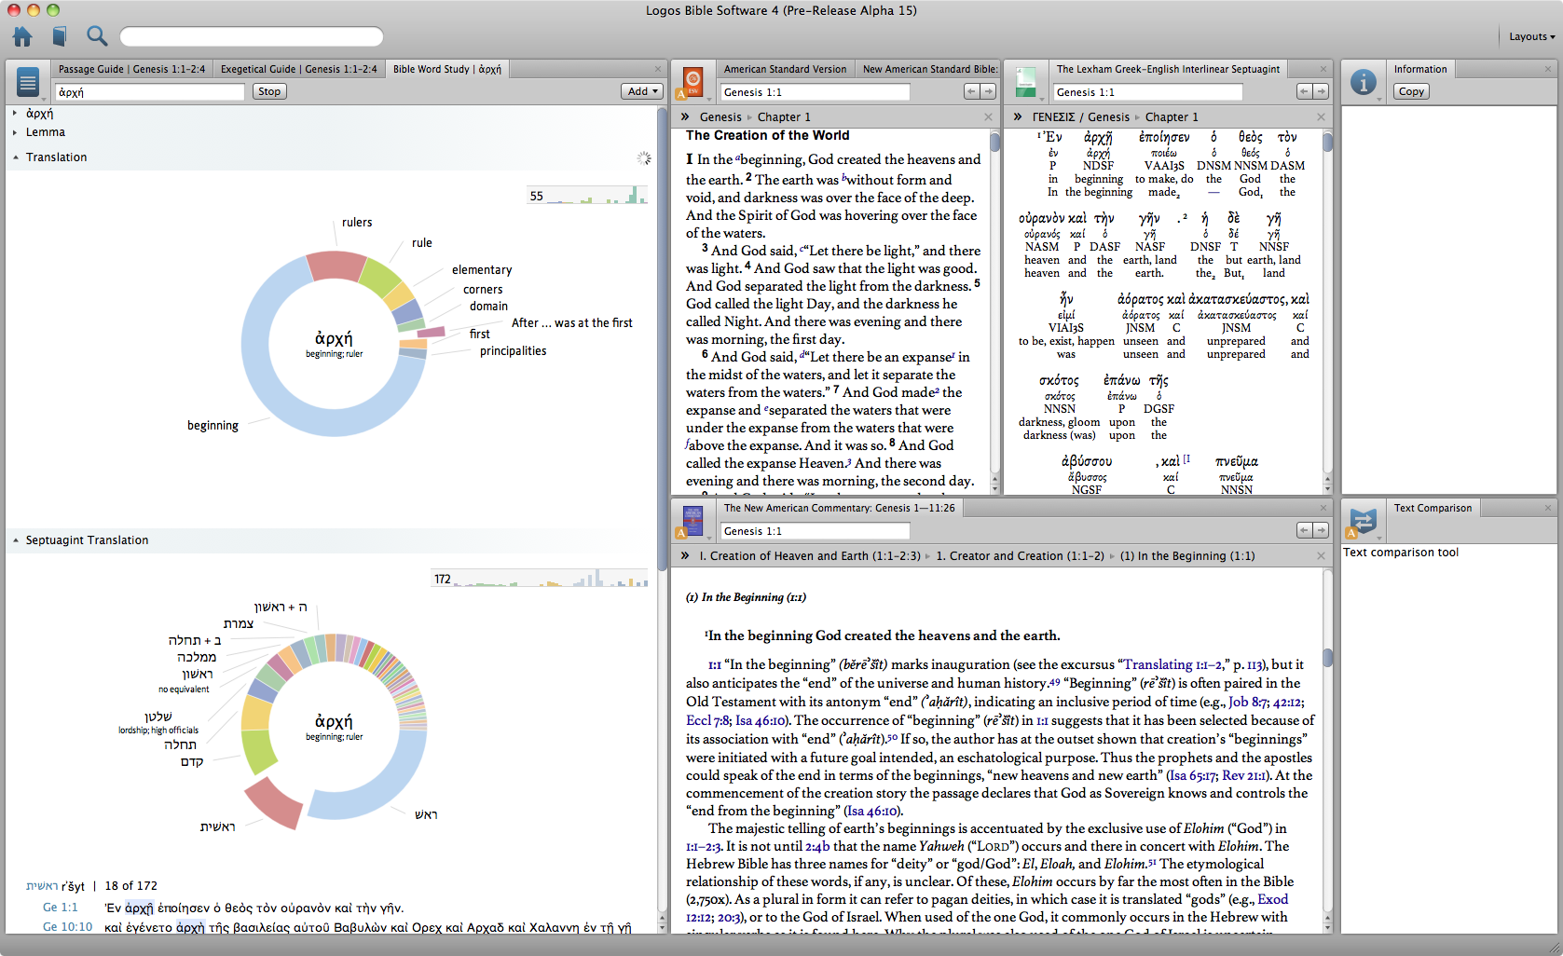The height and width of the screenshot is (956, 1563).
Task: Go back in American Standard Version panel
Action: click(x=972, y=91)
